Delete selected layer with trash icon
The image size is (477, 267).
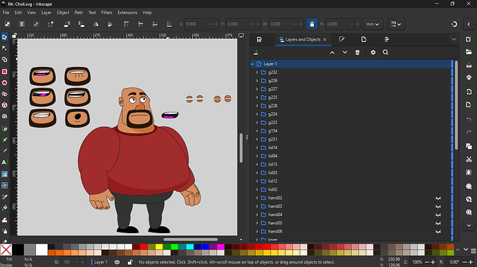pos(357,52)
